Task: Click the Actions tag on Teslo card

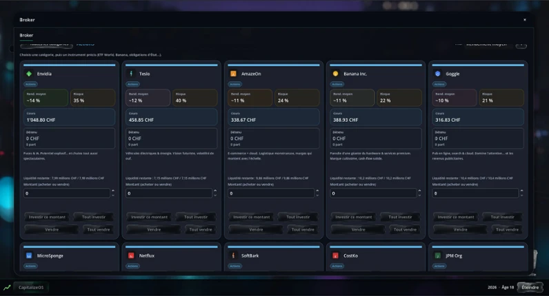Action: click(132, 84)
